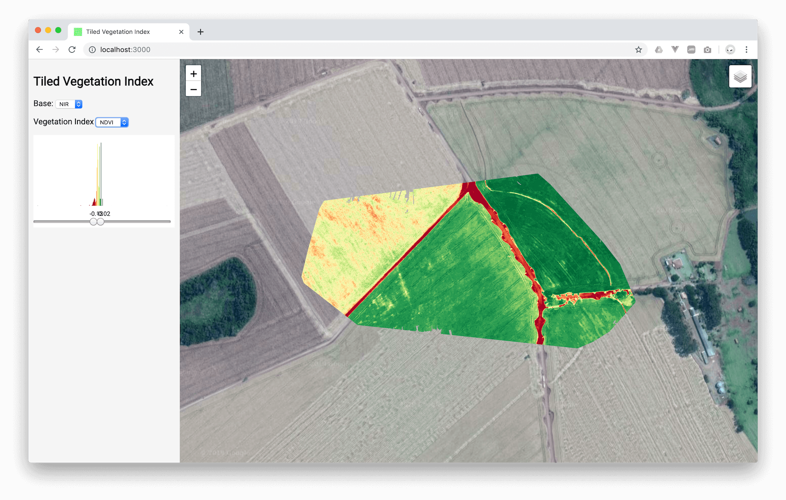This screenshot has height=500, width=786.
Task: Open the Vegetation Index NDVI dropdown
Action: pyautogui.click(x=112, y=122)
